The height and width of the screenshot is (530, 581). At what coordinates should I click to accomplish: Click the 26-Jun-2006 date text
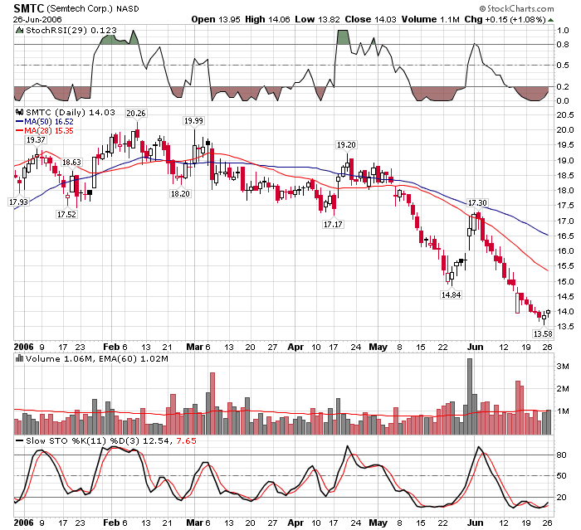coord(37,20)
